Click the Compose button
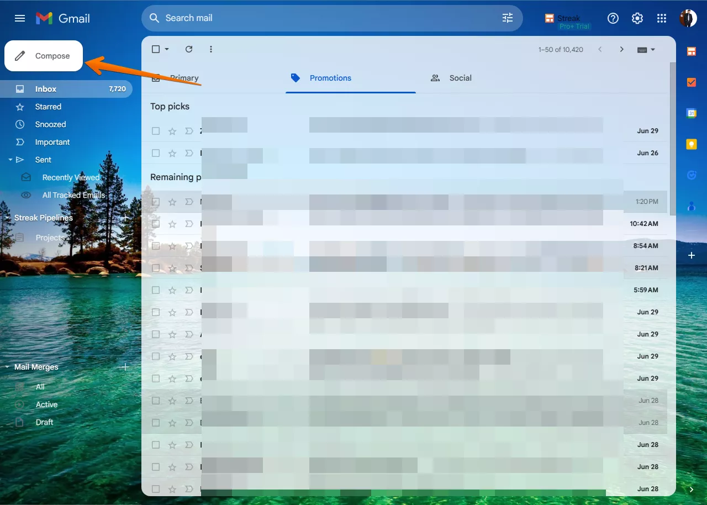The height and width of the screenshot is (505, 707). point(44,56)
